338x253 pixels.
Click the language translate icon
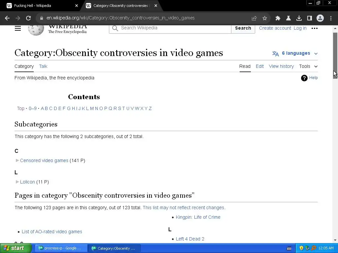(275, 53)
